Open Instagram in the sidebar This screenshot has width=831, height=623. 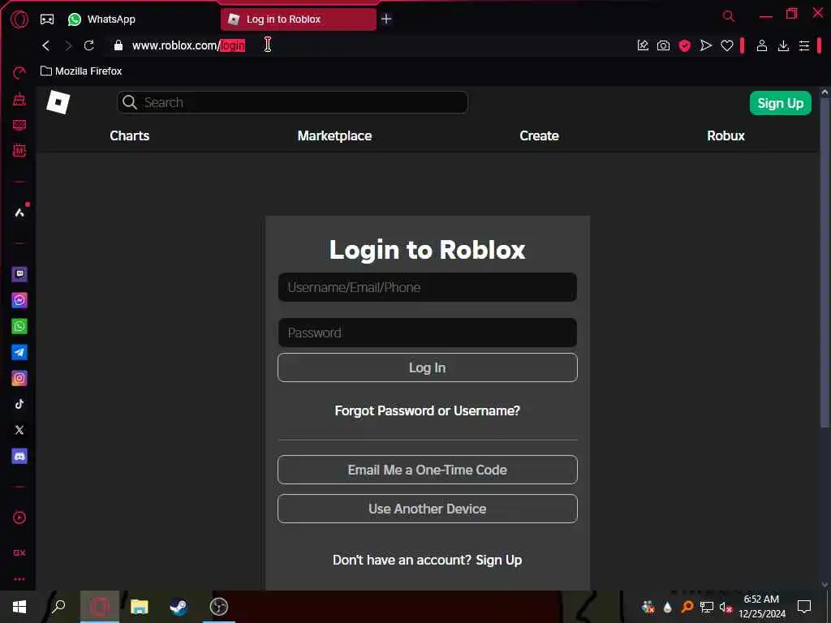click(x=19, y=378)
